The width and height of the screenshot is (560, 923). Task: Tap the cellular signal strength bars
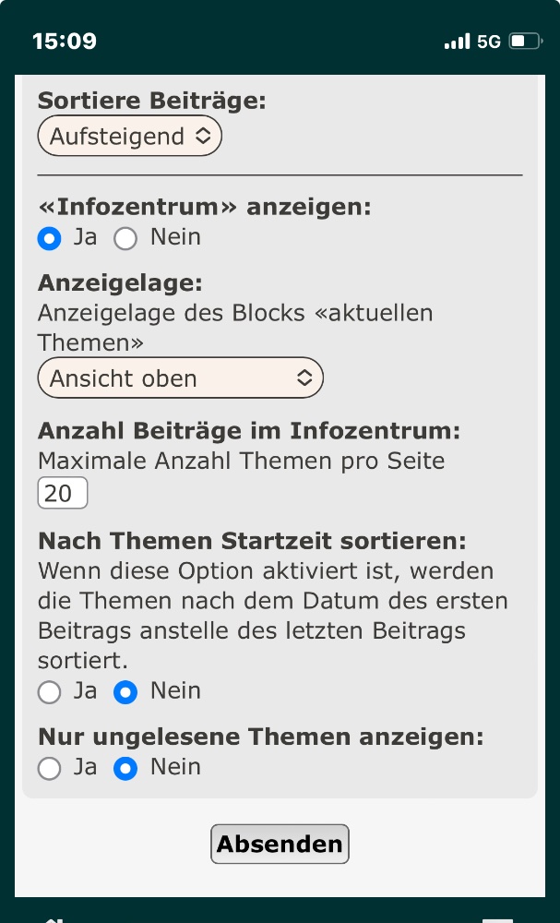[457, 42]
